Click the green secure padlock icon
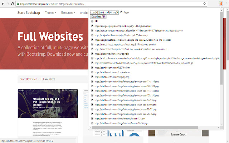This screenshot has width=229, height=143. pos(18,4)
